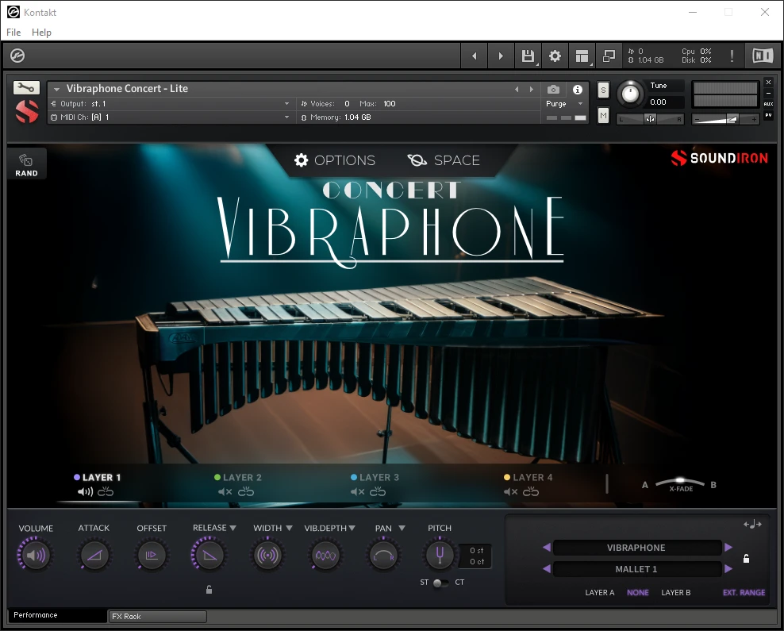Click the Native Instruments NI logo

coord(763,56)
